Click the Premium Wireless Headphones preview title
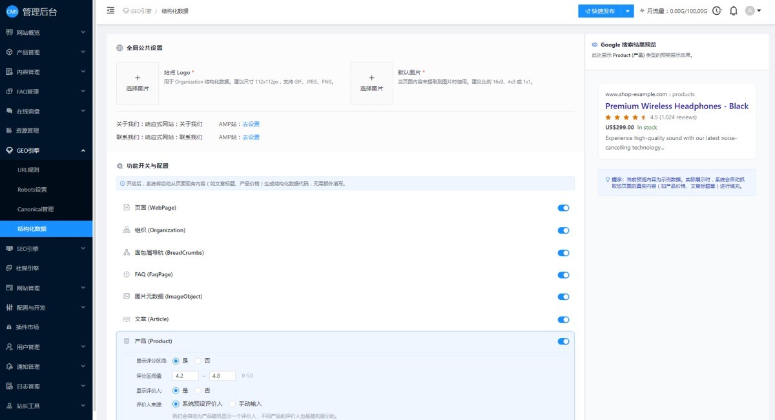 click(676, 106)
